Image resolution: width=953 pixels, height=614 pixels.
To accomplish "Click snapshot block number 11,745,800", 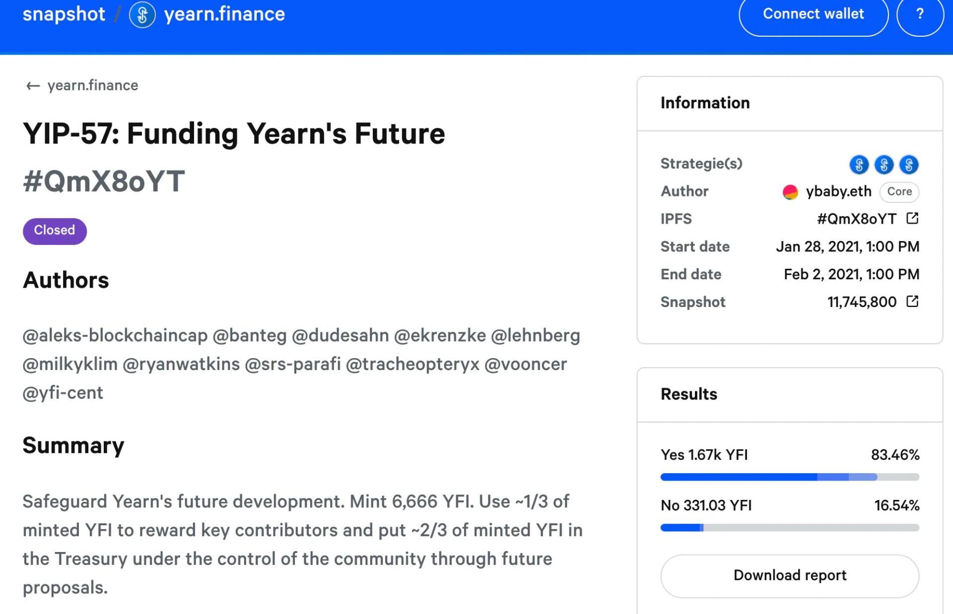I will (x=862, y=302).
